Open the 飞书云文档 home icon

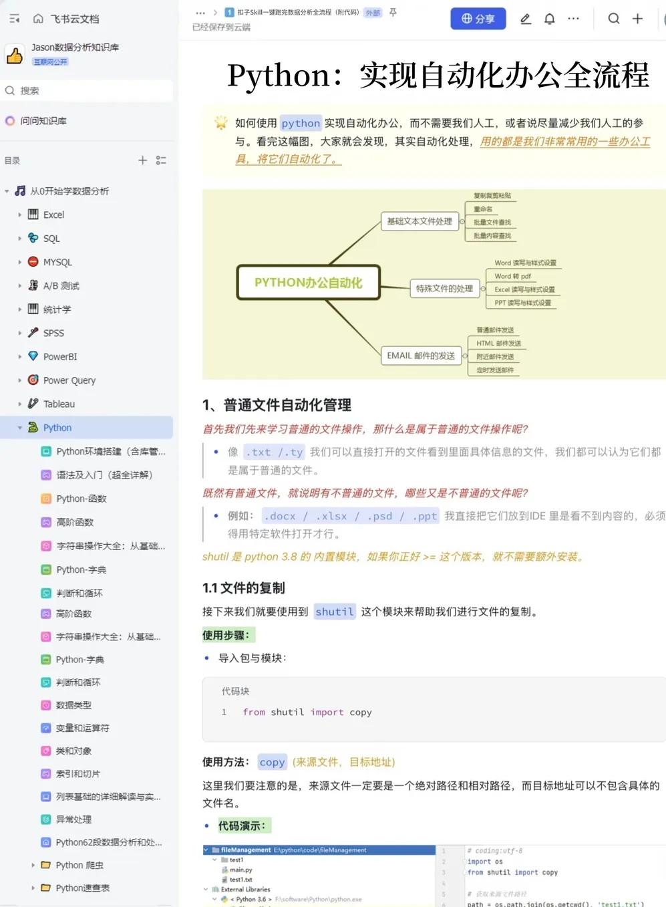tap(38, 19)
